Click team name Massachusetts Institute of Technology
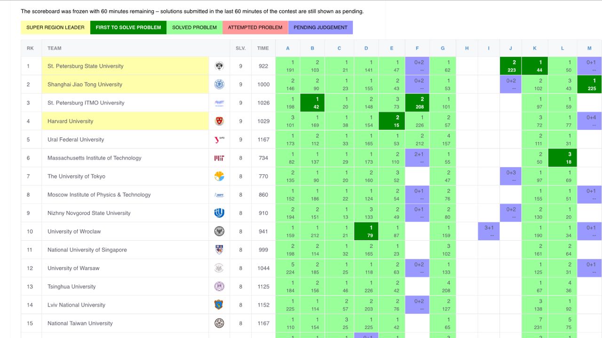Screen dimensions: 602x338 [x=94, y=158]
